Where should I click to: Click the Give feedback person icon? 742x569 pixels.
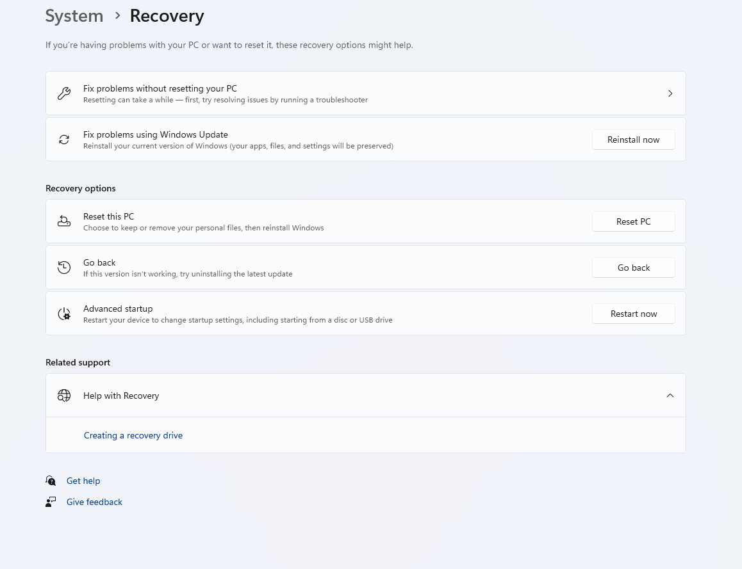[x=51, y=502]
